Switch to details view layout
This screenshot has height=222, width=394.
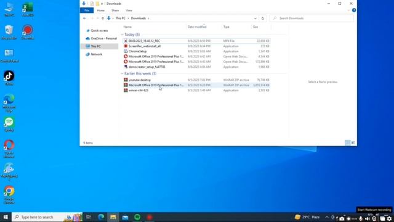pyautogui.click(x=347, y=143)
